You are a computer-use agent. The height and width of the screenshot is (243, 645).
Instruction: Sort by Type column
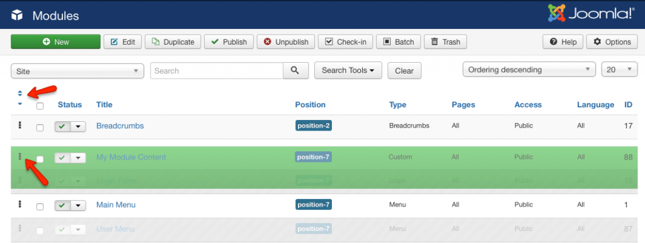pyautogui.click(x=398, y=105)
